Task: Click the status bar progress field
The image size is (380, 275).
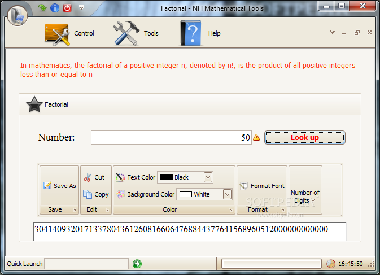Action: [x=272, y=264]
